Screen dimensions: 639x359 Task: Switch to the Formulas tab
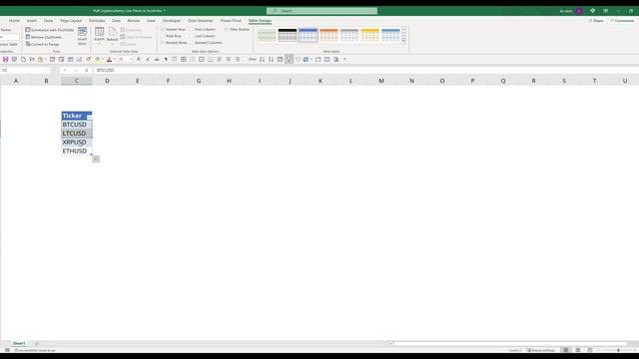click(97, 20)
